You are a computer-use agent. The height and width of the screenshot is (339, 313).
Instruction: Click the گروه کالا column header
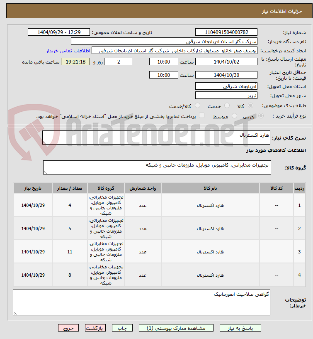(x=106, y=188)
